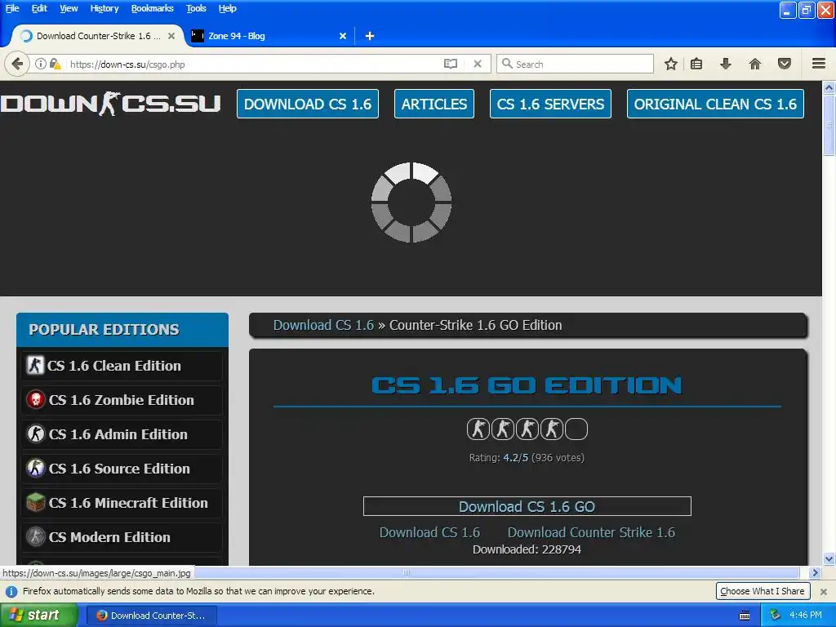Open CS Modern Edition sidebar link

[x=122, y=537]
